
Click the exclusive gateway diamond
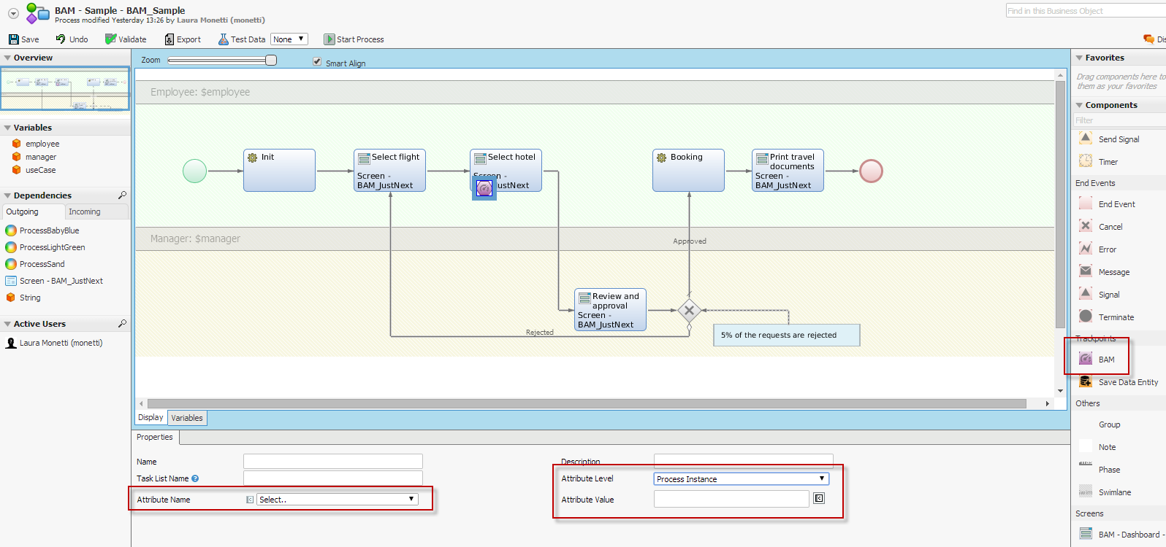(x=689, y=310)
